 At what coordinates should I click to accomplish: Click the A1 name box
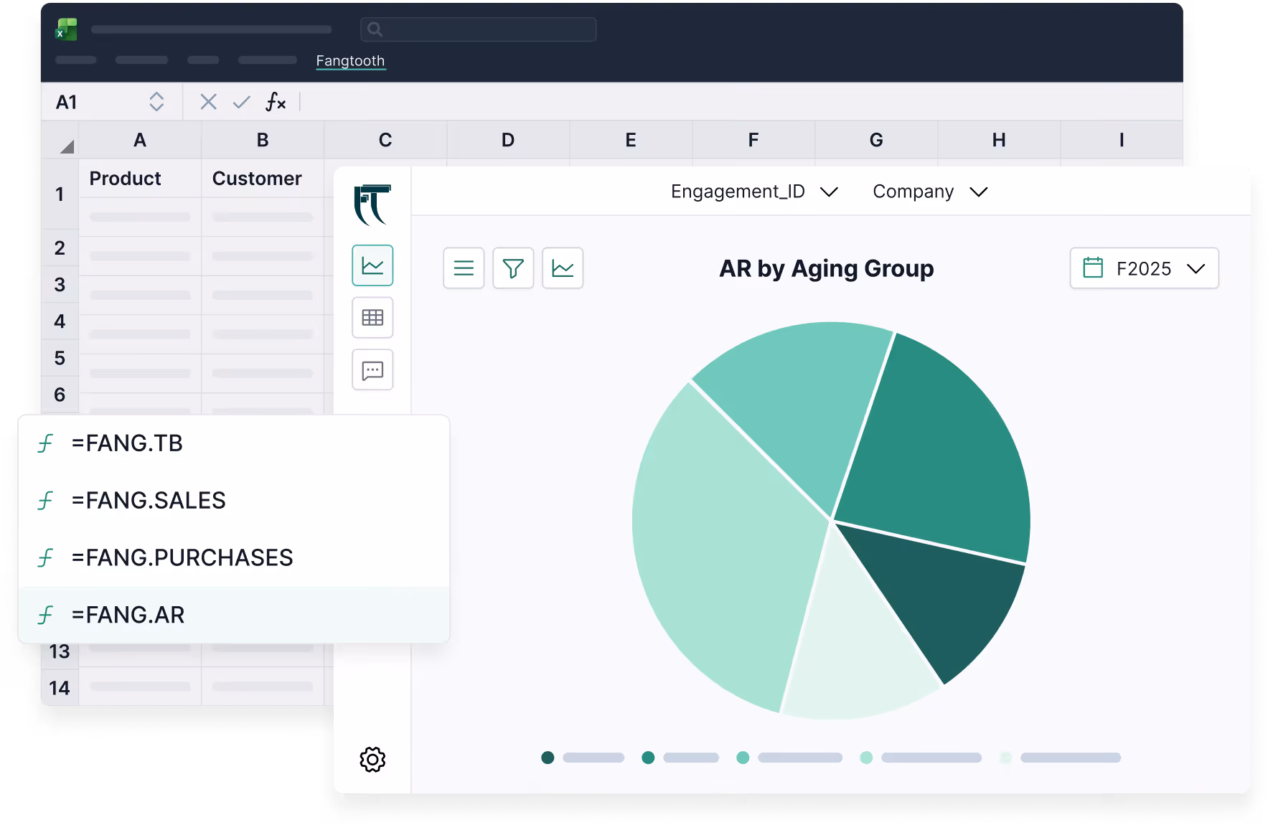tap(67, 103)
